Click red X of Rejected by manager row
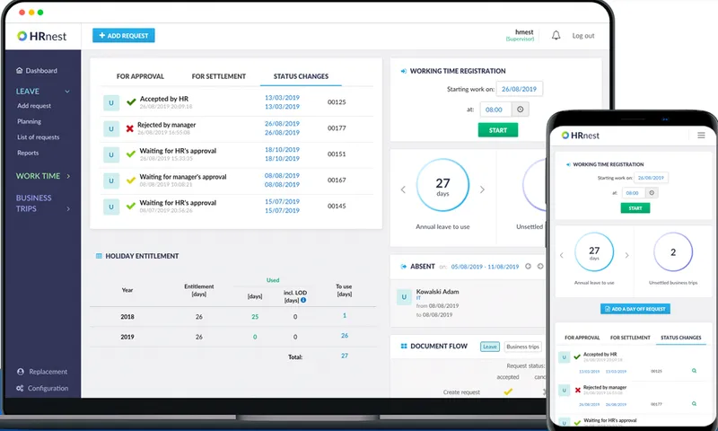The image size is (718, 431). [130, 128]
